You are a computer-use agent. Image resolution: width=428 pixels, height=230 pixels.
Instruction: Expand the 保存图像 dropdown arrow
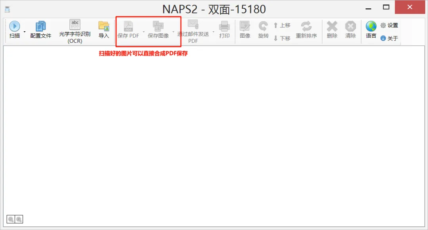tap(173, 32)
